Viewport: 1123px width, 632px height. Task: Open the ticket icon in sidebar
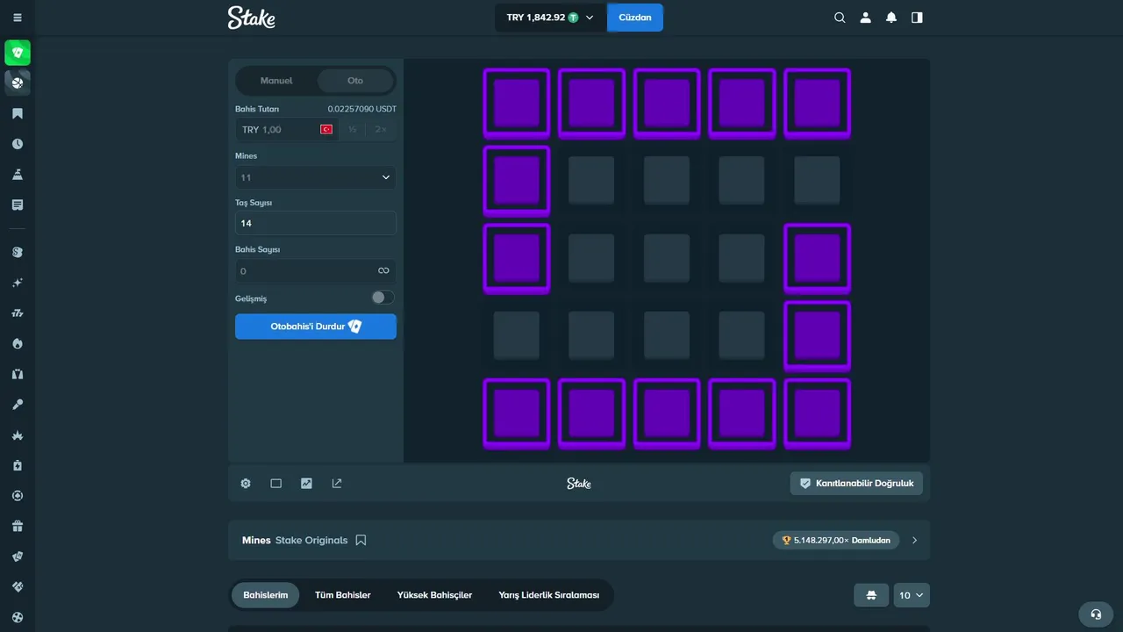click(x=18, y=587)
